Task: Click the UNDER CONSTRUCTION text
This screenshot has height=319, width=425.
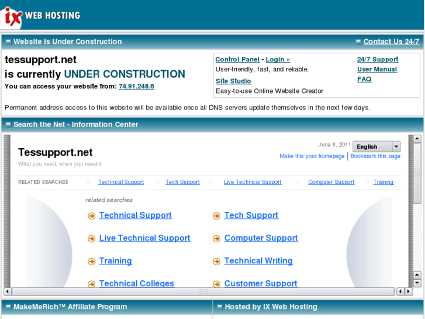Action: (x=125, y=74)
